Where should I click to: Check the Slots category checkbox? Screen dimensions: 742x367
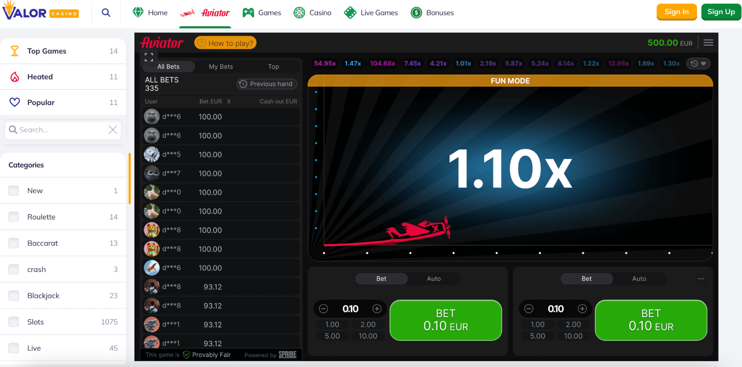pyautogui.click(x=14, y=322)
